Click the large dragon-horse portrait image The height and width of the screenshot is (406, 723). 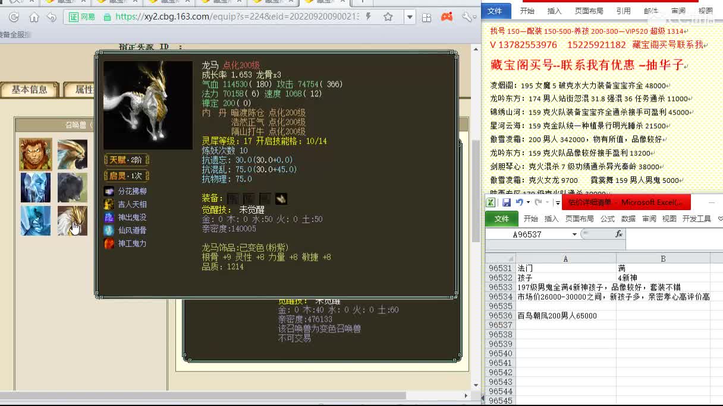148,105
